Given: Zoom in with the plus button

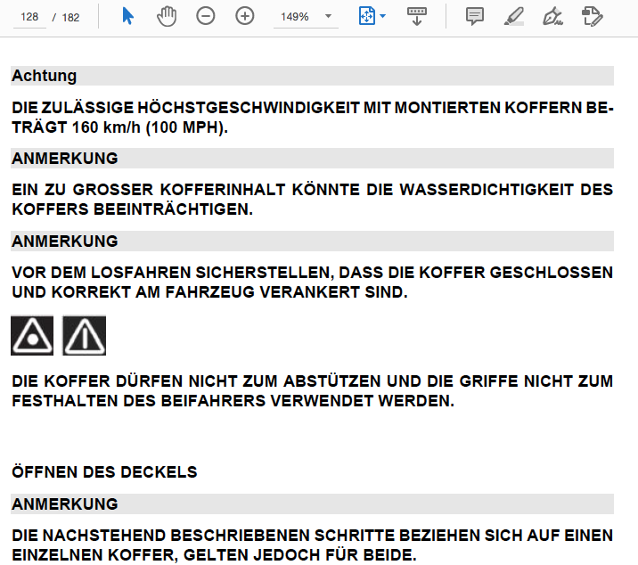Looking at the screenshot, I should coord(244,16).
